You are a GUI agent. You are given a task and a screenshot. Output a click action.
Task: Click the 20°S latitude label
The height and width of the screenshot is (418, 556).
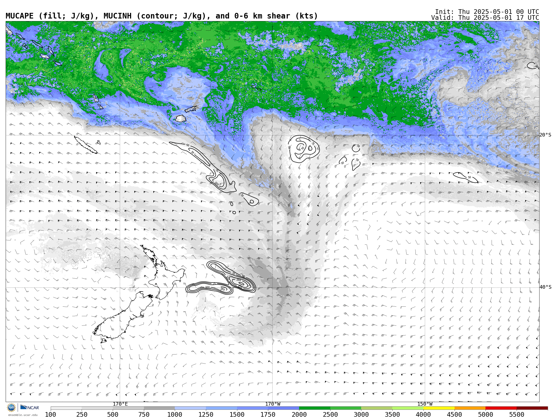pos(545,135)
